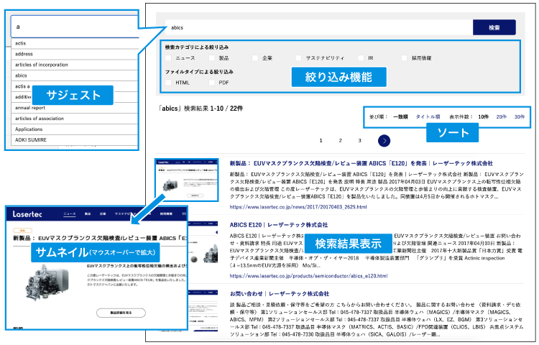
Task: Click the 検索 search button
Action: 494,27
